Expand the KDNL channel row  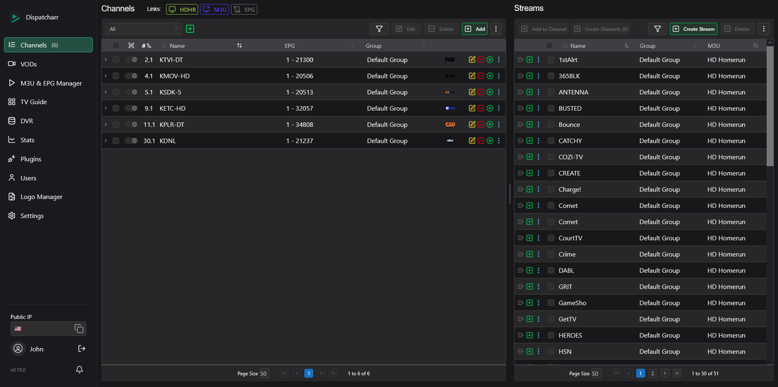click(106, 141)
